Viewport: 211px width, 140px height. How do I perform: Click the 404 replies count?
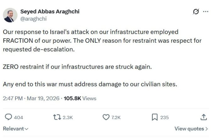[19, 117]
